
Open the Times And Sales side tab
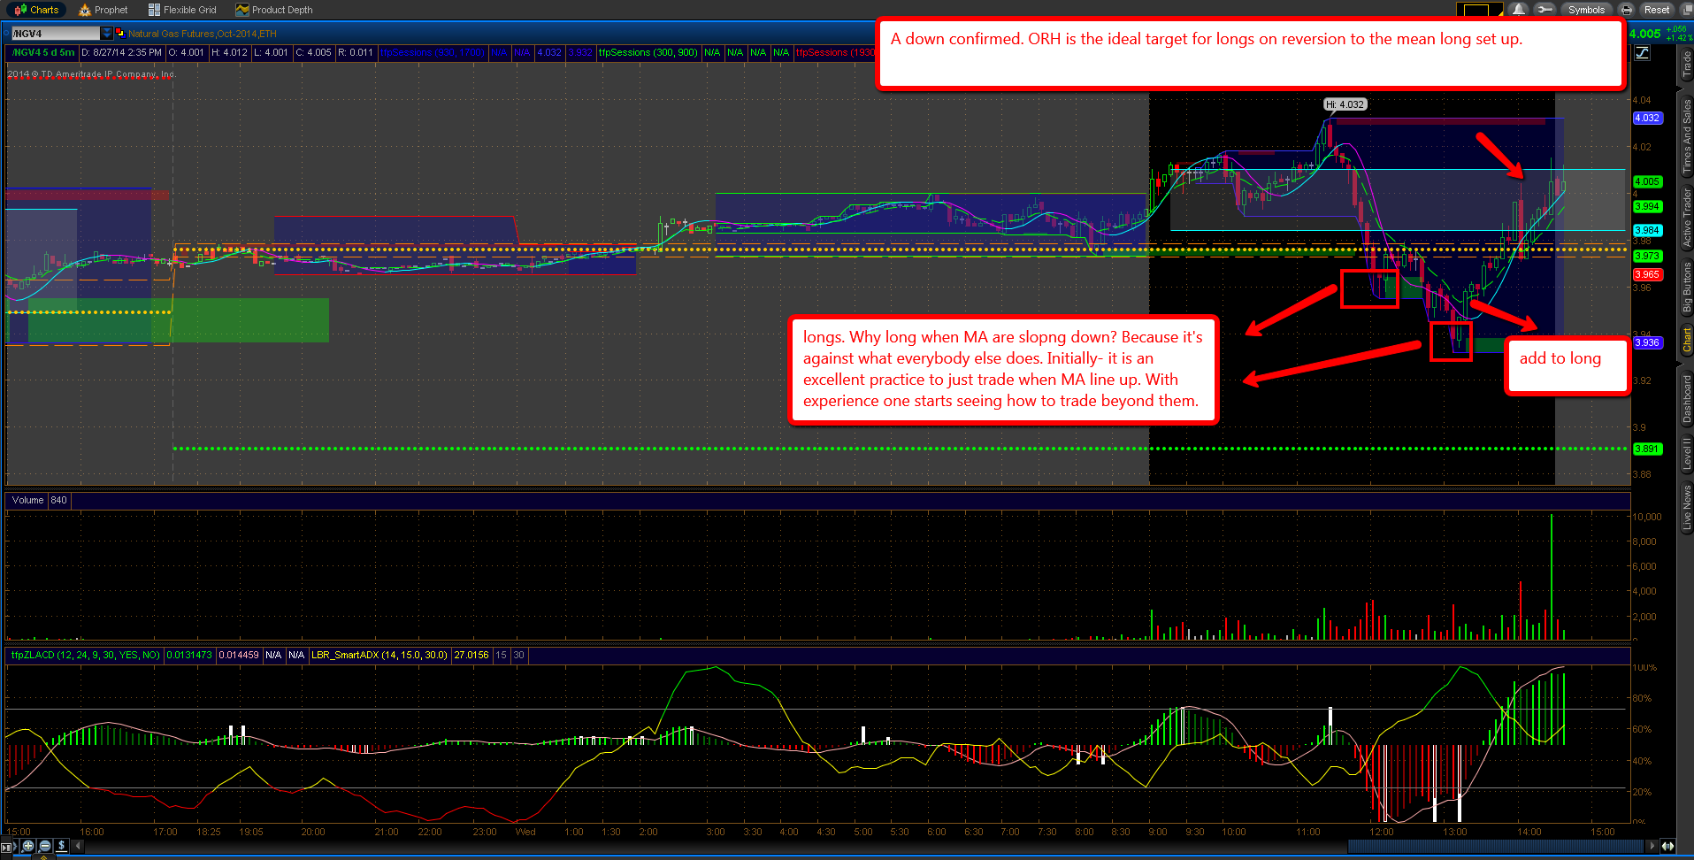click(1686, 136)
